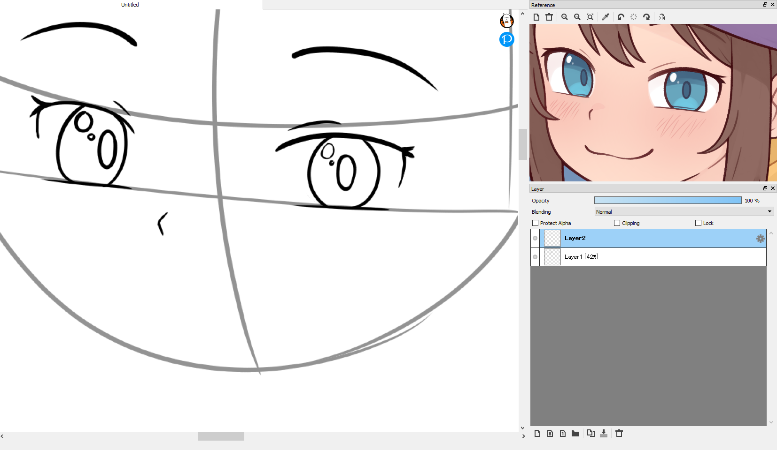Select the Layer2 row

click(648, 238)
